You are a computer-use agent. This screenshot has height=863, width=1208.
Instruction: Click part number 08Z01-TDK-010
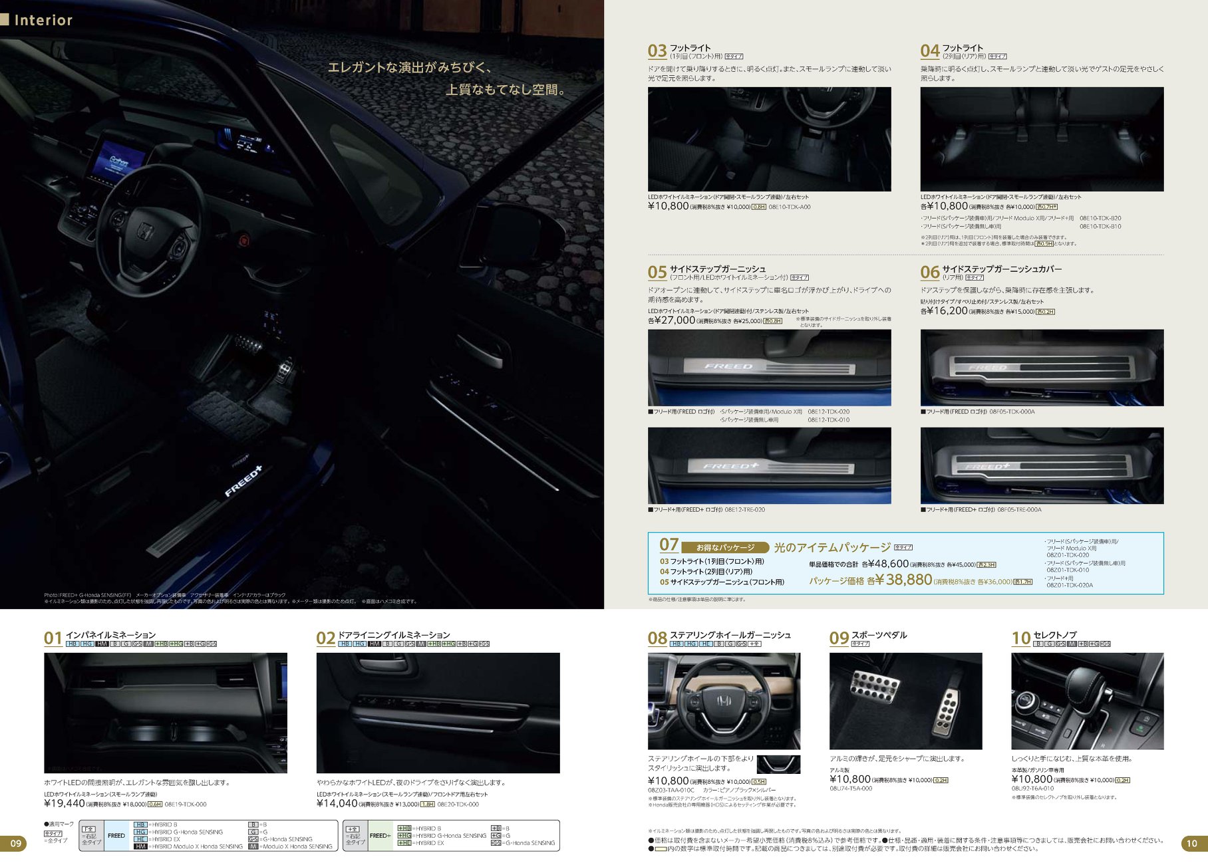[1068, 570]
